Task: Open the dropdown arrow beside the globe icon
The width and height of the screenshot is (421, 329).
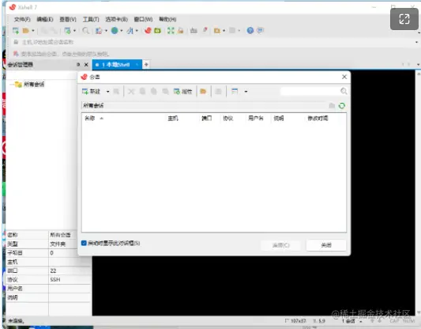Action: point(122,31)
